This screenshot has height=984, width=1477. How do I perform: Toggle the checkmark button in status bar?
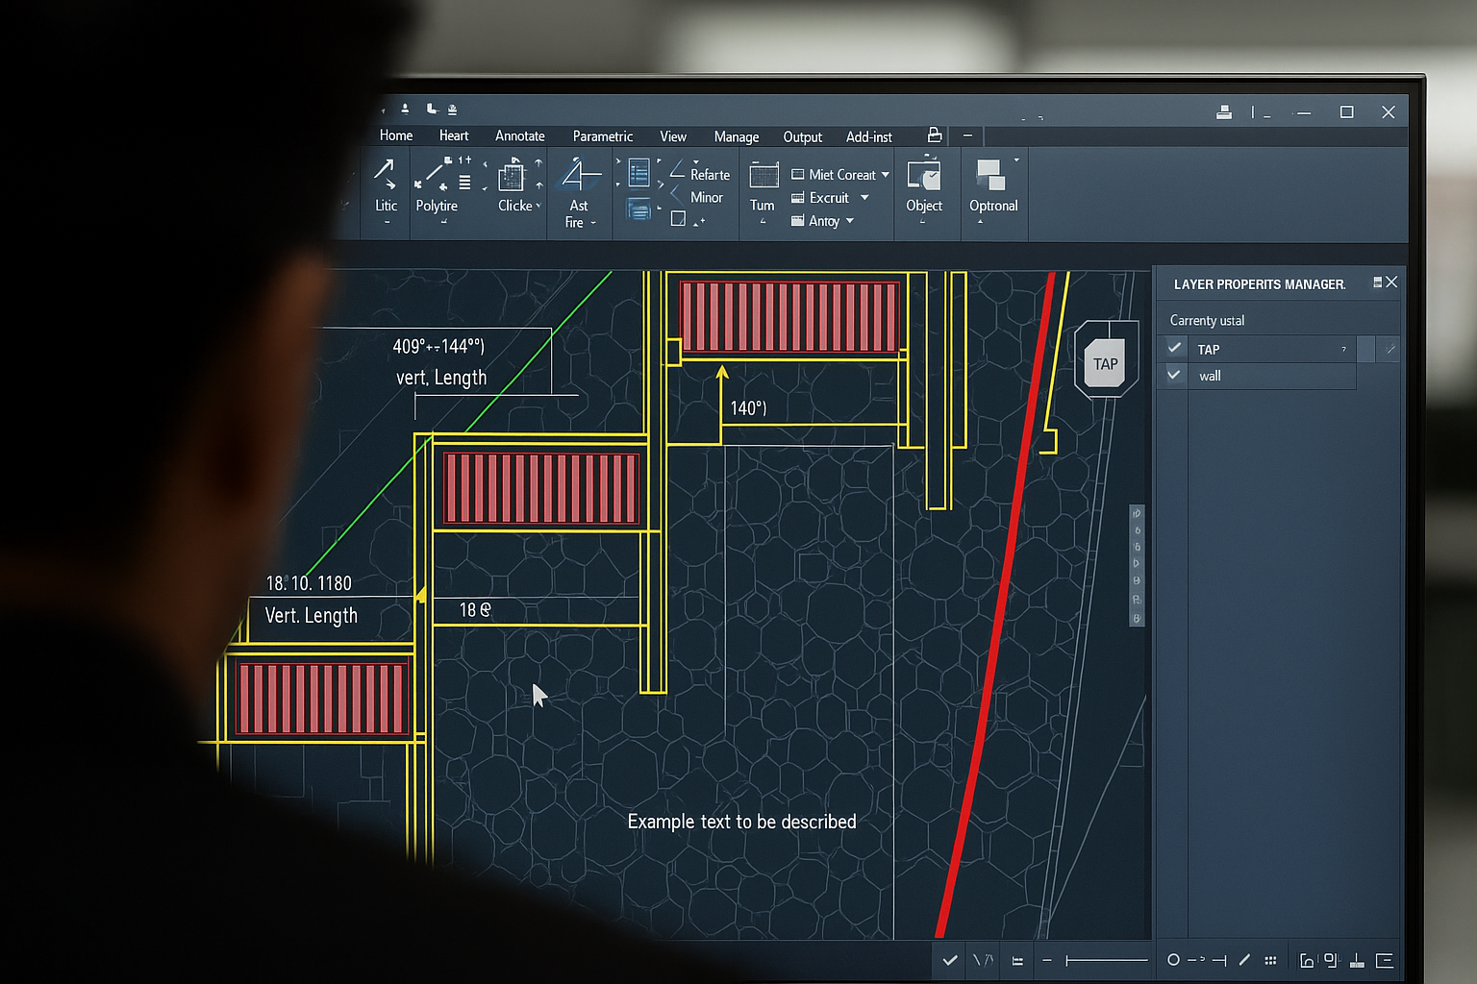[950, 960]
